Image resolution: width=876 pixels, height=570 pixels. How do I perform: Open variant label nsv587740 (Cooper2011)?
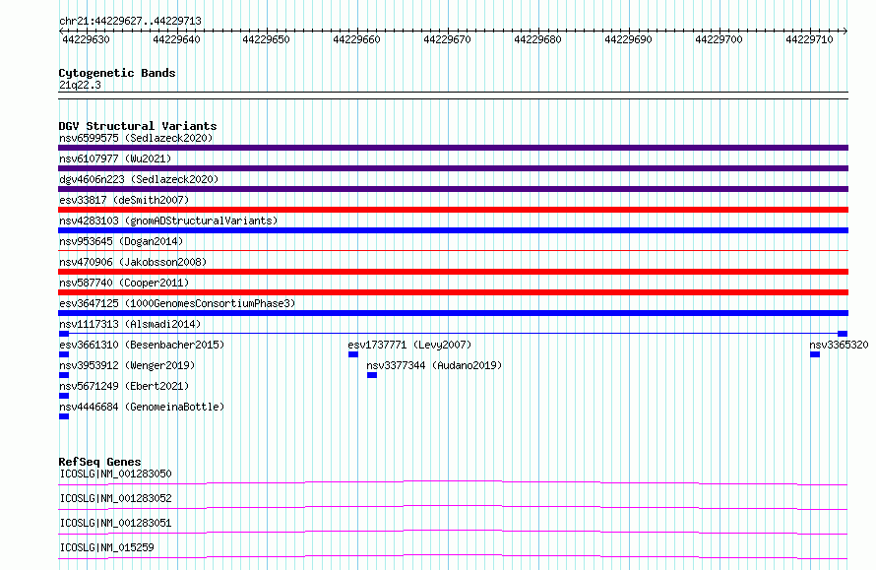[x=124, y=283]
